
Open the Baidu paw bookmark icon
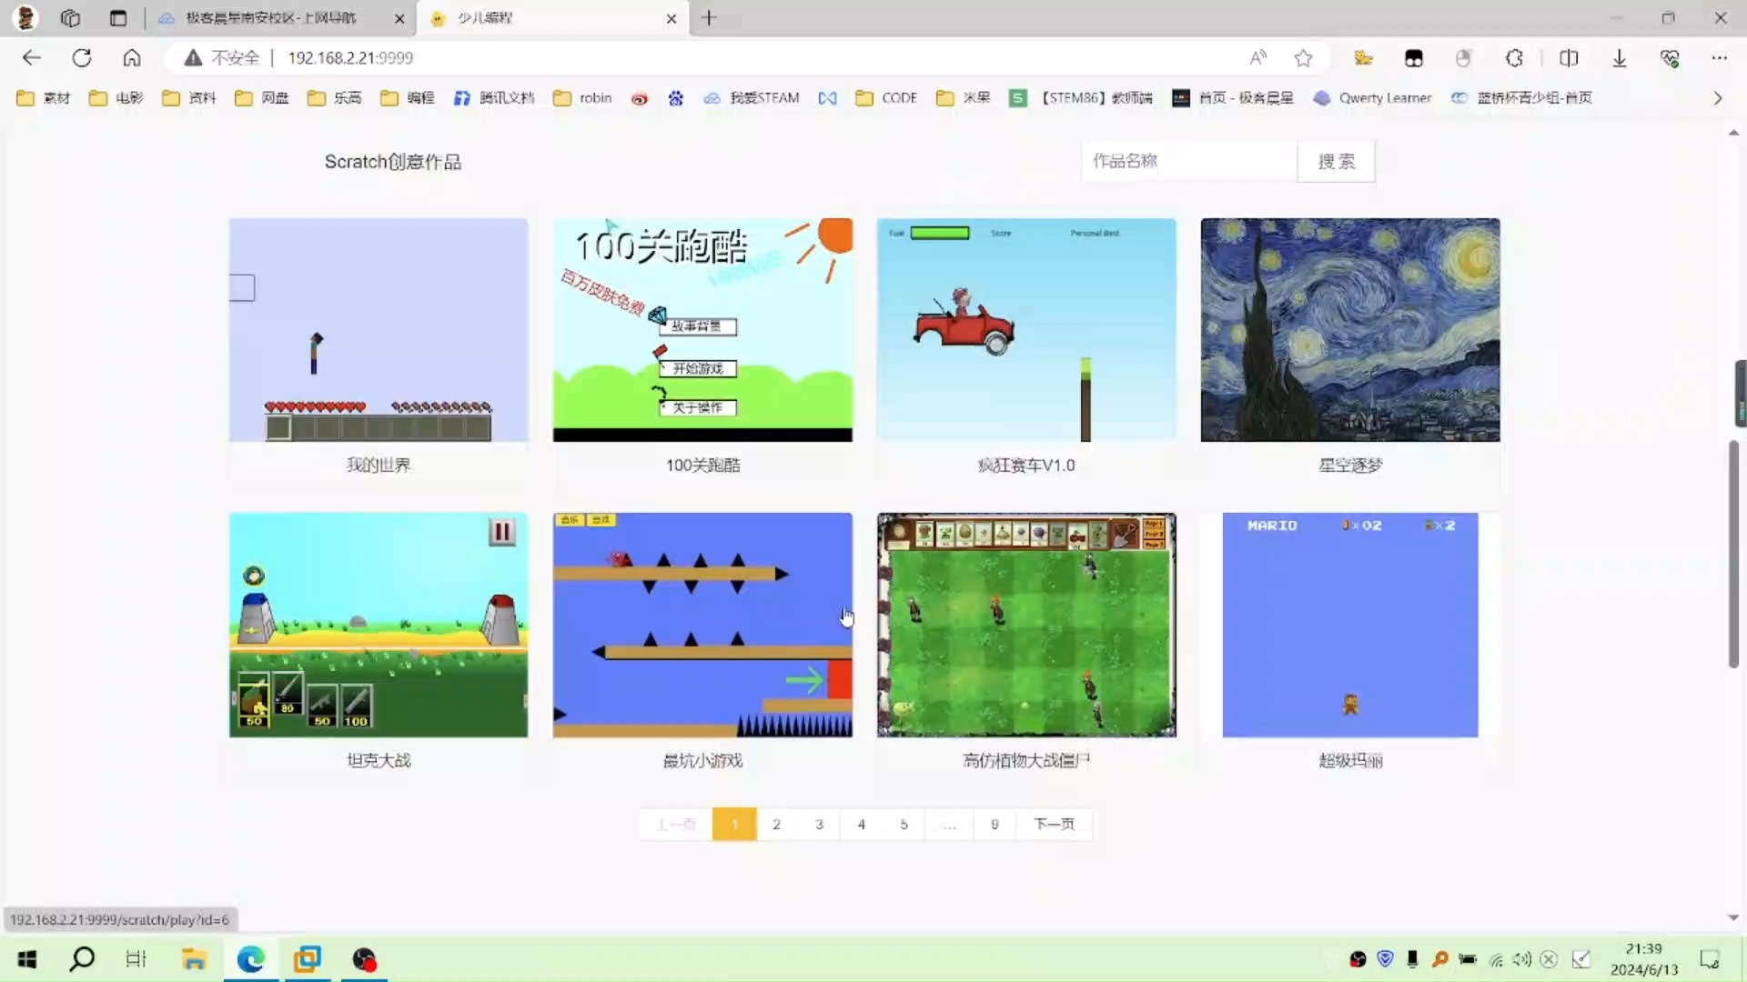(x=675, y=98)
